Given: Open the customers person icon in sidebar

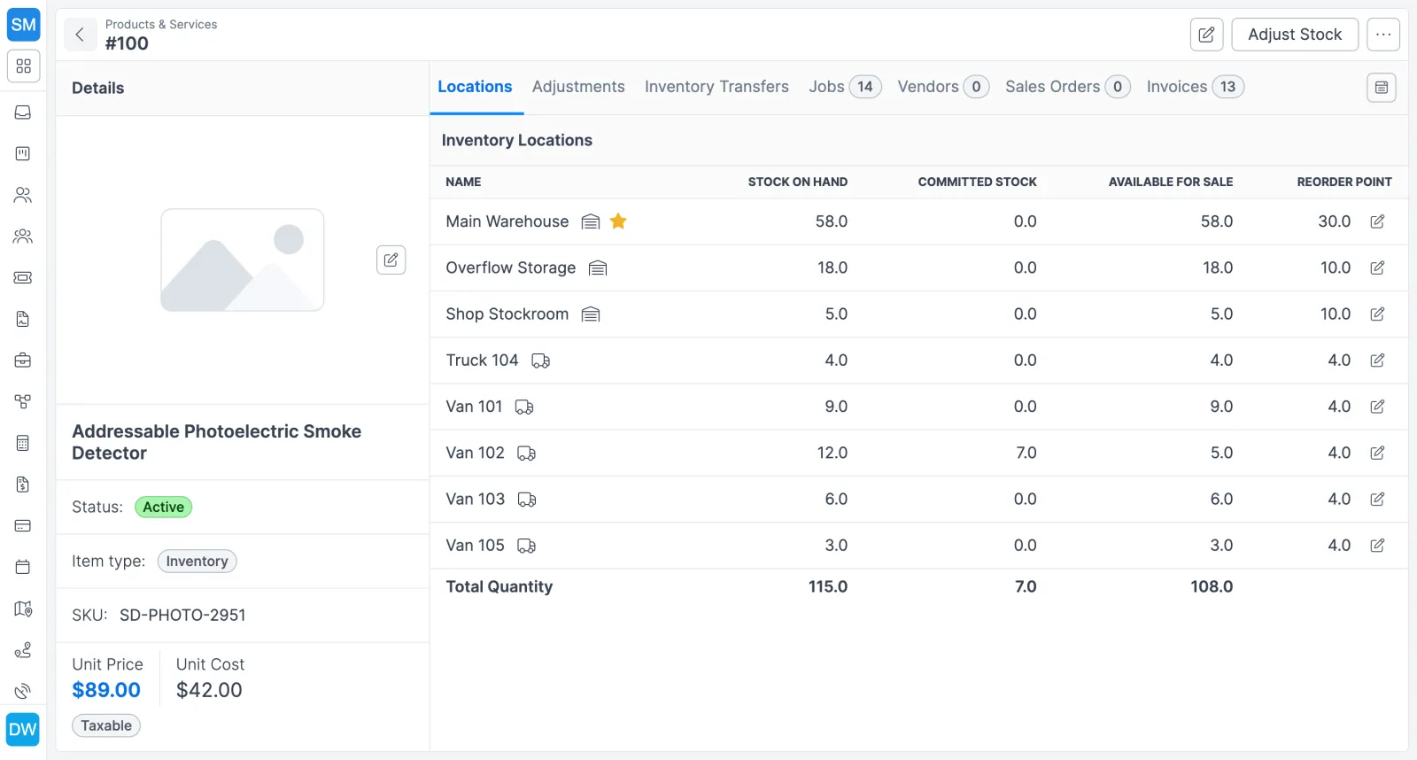Looking at the screenshot, I should [23, 195].
